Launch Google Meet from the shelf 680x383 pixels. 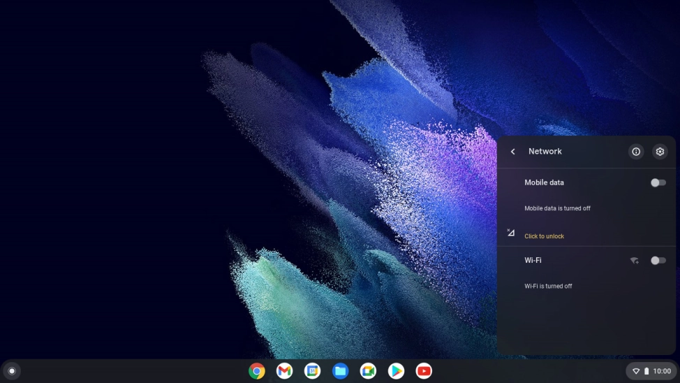click(x=368, y=371)
